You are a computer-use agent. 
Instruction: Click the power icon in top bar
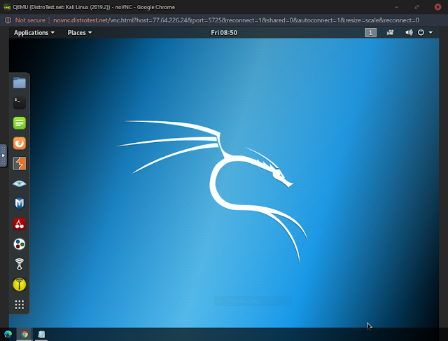pyautogui.click(x=421, y=33)
